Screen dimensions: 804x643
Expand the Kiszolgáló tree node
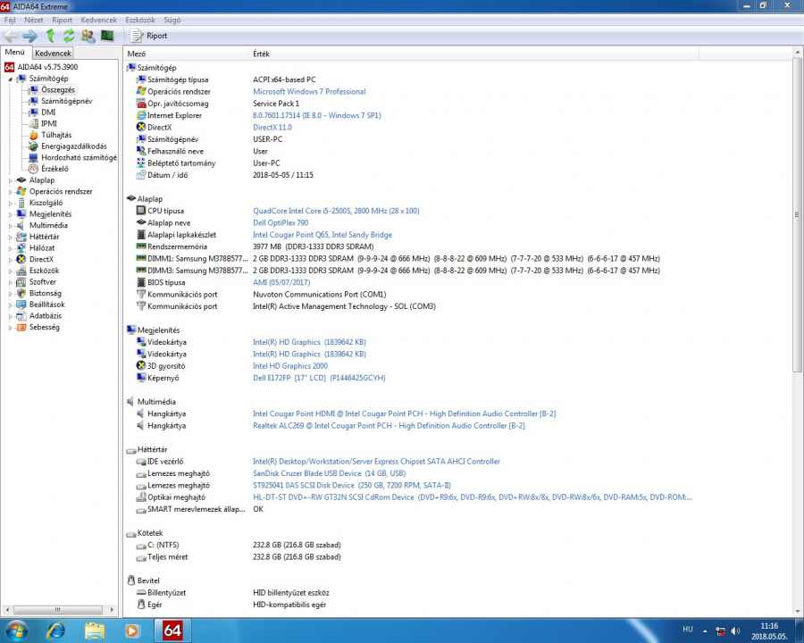(x=10, y=203)
